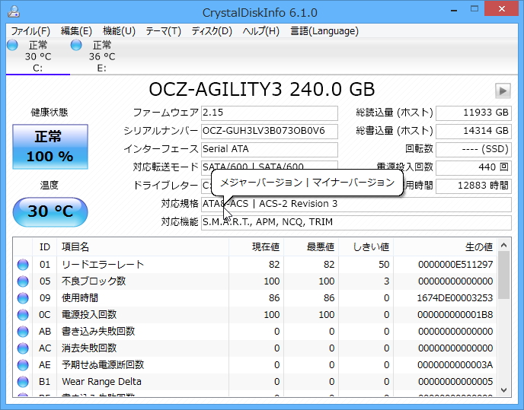
Task: Click the scrollbar up arrow of SMART list
Action: [x=504, y=246]
